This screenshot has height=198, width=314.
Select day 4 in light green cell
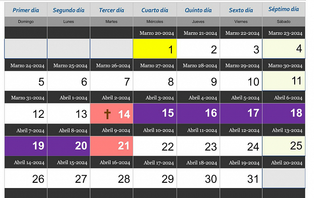(284, 49)
